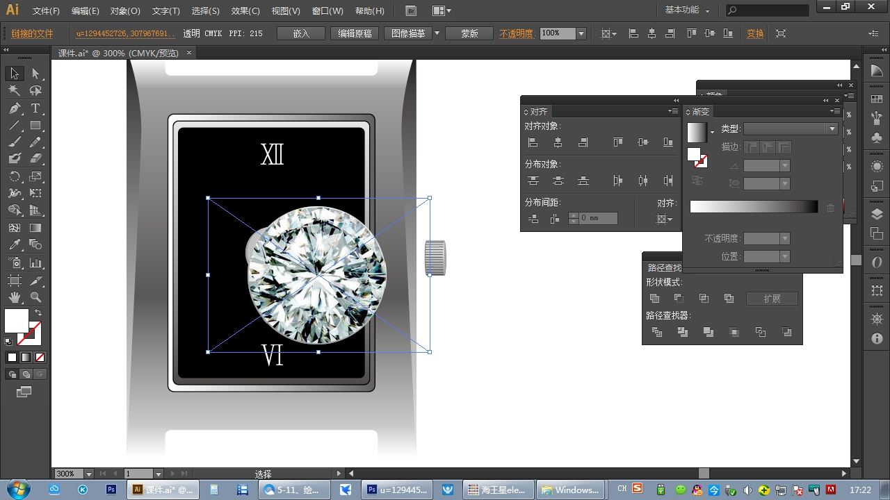The width and height of the screenshot is (890, 500).
Task: Align objects to horizontal center in Align panel
Action: tap(558, 142)
